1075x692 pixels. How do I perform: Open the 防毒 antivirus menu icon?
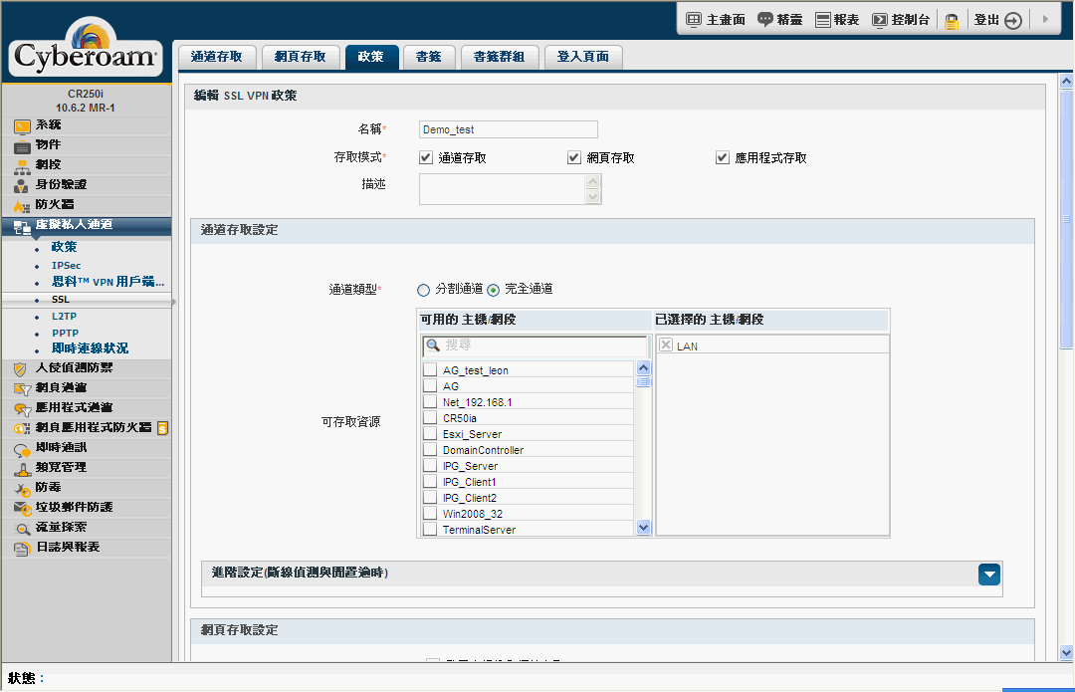[x=22, y=489]
